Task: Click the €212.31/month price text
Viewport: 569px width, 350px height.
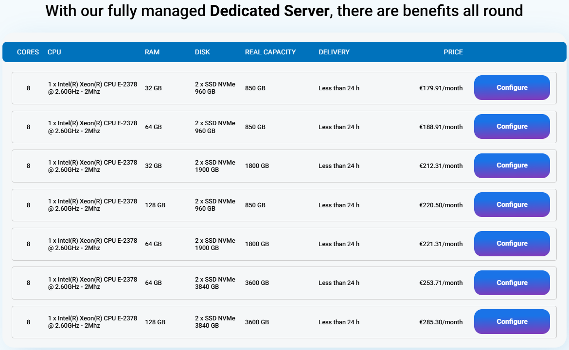Action: [x=441, y=166]
